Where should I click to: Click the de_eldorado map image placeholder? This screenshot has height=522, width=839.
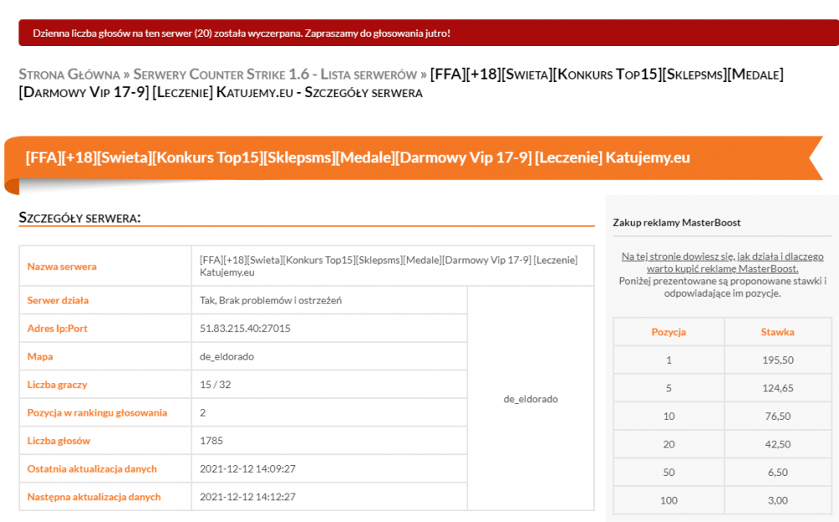(531, 399)
